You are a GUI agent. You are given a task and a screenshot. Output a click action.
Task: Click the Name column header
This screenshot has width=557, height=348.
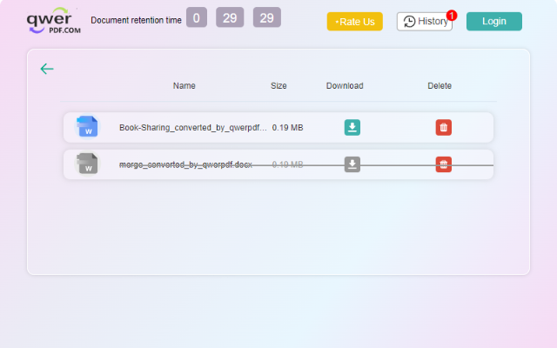tap(184, 85)
